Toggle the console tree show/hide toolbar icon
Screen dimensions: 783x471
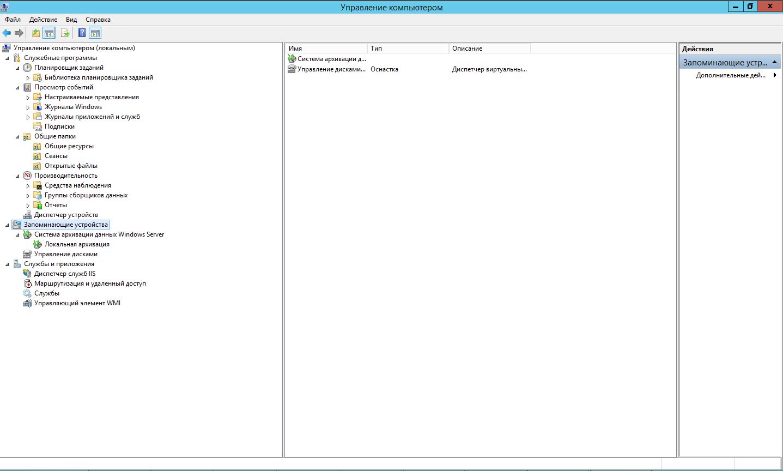pos(49,33)
